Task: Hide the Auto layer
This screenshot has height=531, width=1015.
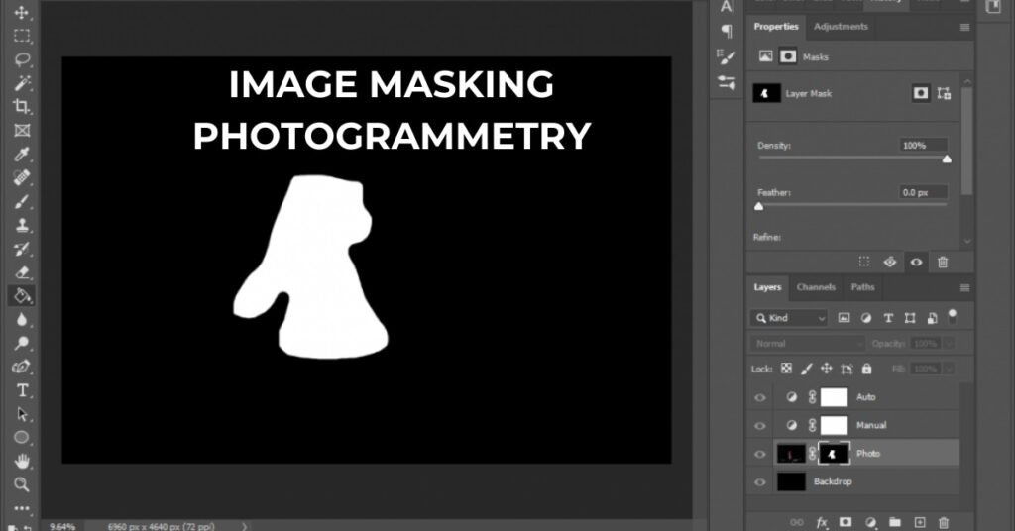Action: (x=760, y=398)
